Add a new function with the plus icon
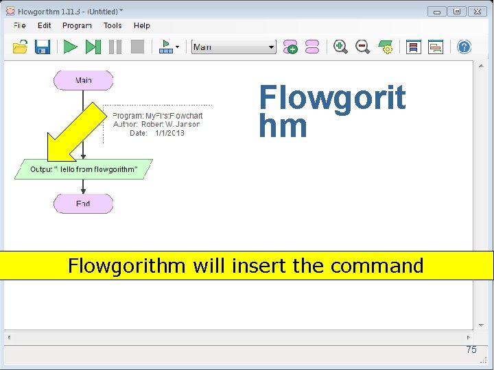494x370 pixels. [290, 47]
